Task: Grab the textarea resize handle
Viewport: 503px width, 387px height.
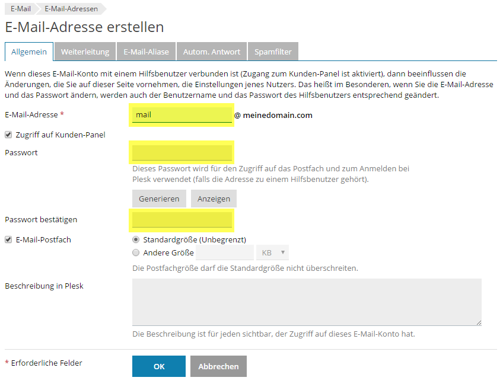Action: pos(479,323)
